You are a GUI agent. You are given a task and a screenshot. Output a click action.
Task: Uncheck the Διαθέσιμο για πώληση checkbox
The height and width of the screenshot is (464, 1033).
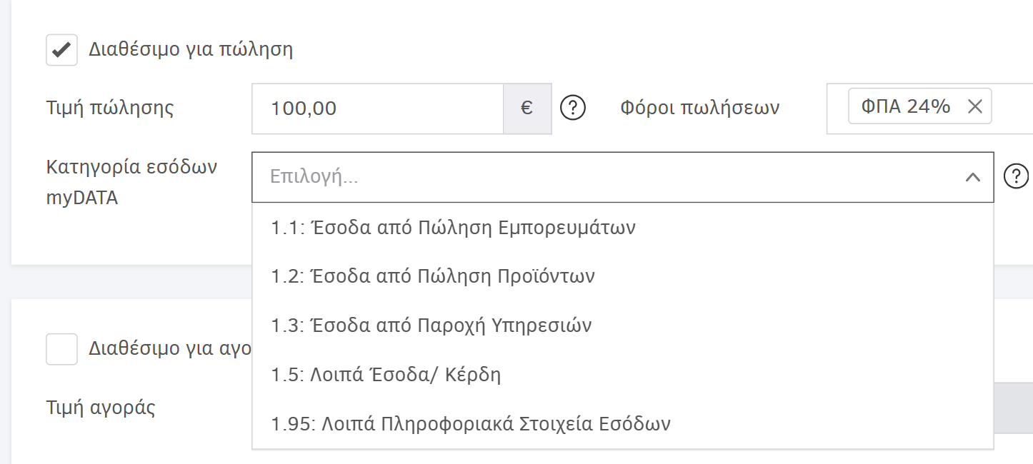[62, 50]
